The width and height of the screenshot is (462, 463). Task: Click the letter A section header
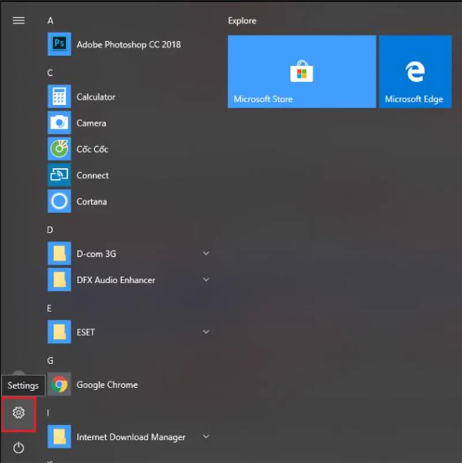(x=50, y=21)
